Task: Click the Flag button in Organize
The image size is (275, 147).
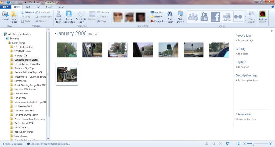Action: click(x=102, y=21)
